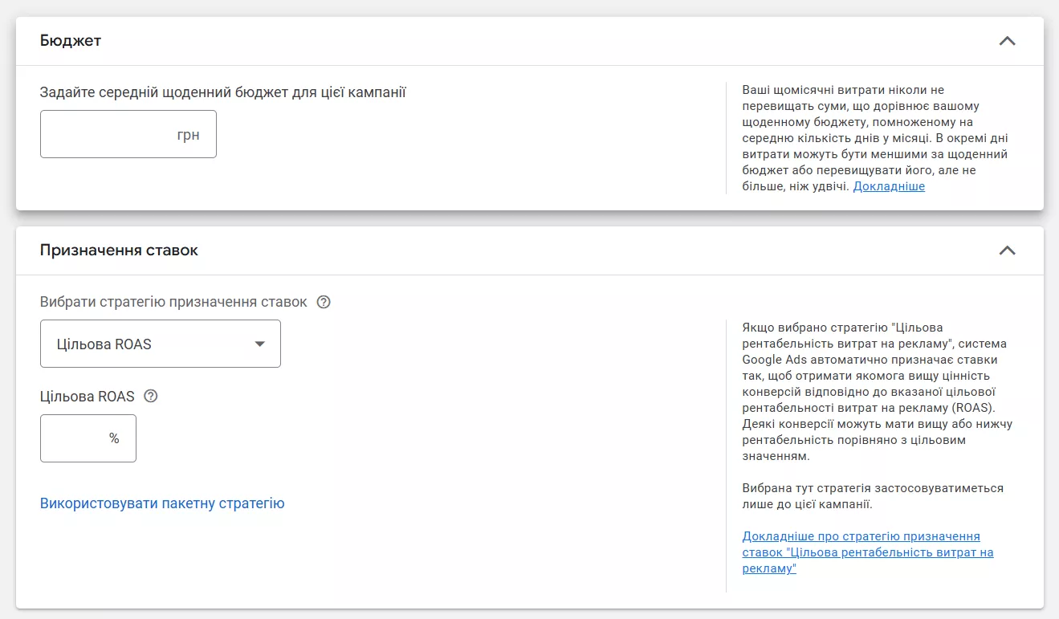Image resolution: width=1059 pixels, height=619 pixels.
Task: Open the Докладніше link in budget help text
Action: tap(888, 186)
